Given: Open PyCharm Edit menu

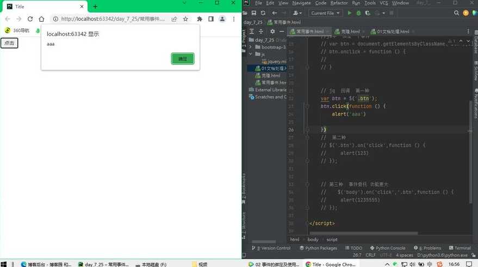Looking at the screenshot, I should pyautogui.click(x=270, y=3).
